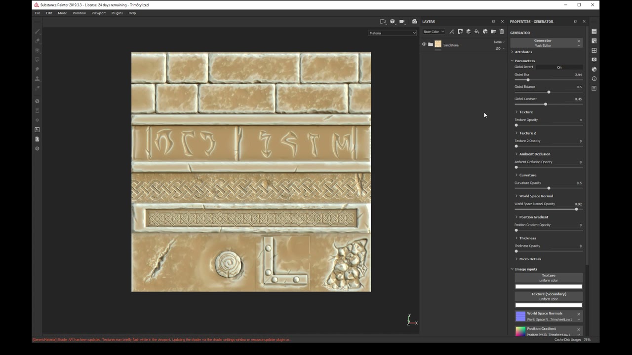Open Display Settings camera dock icon
Image resolution: width=632 pixels, height=355 pixels.
594,60
